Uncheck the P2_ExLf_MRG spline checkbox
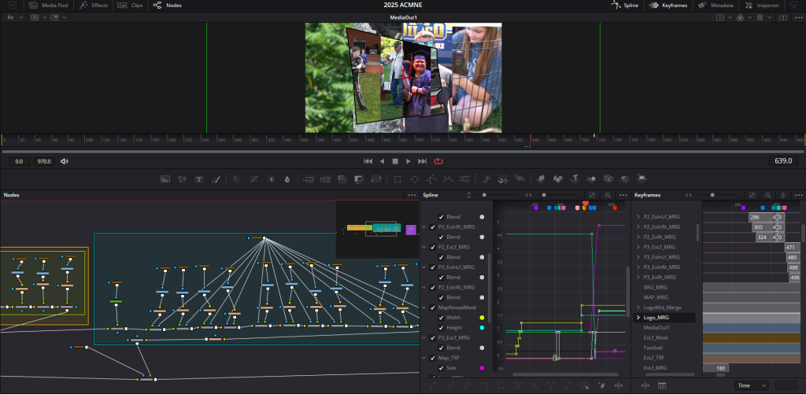806x394 pixels. pyautogui.click(x=432, y=247)
